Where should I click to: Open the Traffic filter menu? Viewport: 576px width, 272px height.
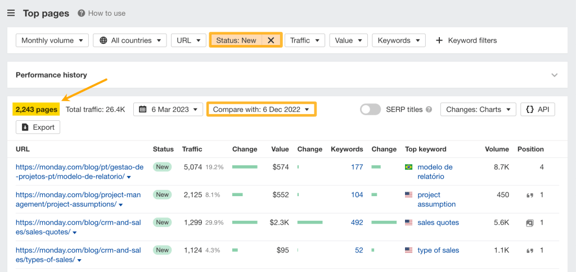[304, 40]
